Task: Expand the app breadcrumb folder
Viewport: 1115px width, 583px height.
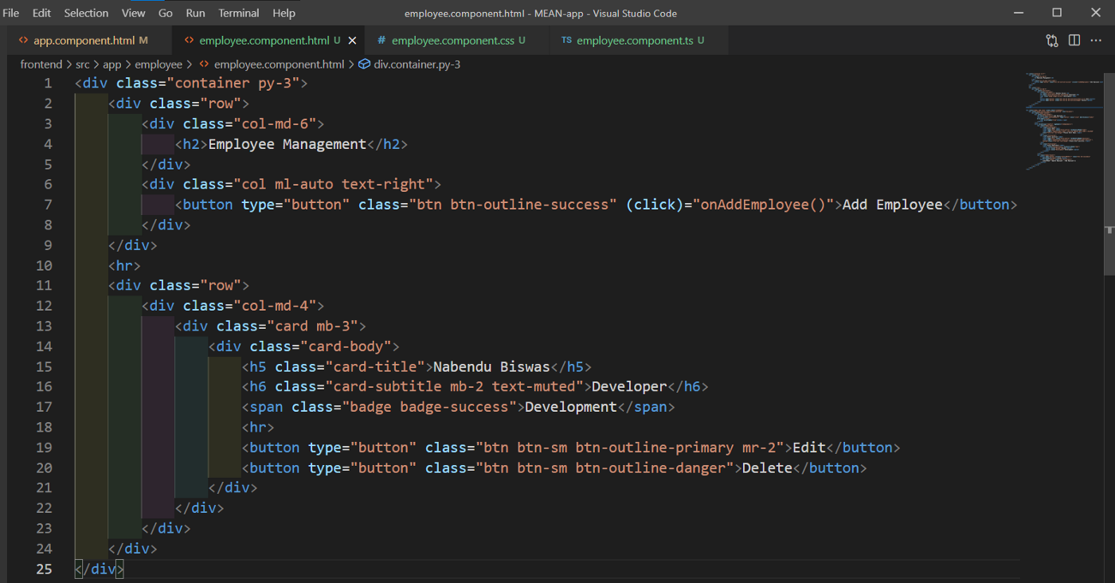Action: click(x=112, y=65)
